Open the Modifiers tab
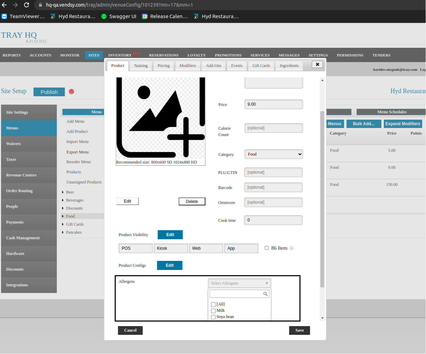Image resolution: width=426 pixels, height=354 pixels. coord(188,66)
